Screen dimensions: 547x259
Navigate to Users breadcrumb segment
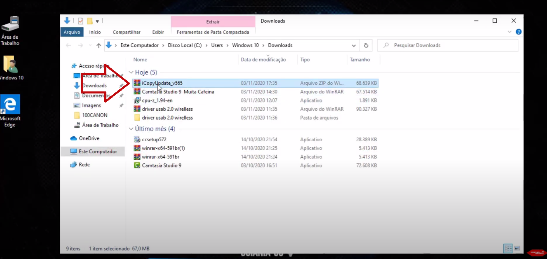(x=217, y=45)
